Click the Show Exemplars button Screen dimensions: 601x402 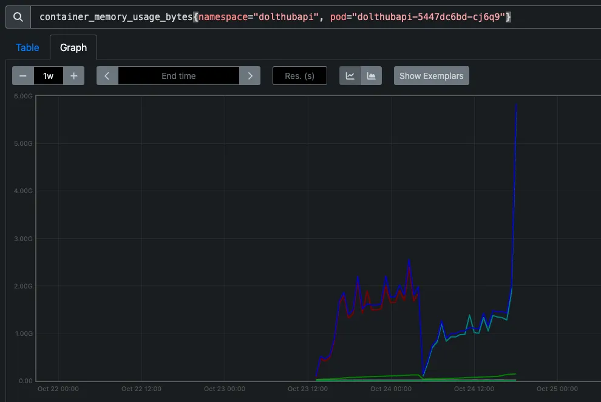[431, 75]
